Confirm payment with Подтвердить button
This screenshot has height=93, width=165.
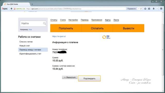tap(89, 79)
